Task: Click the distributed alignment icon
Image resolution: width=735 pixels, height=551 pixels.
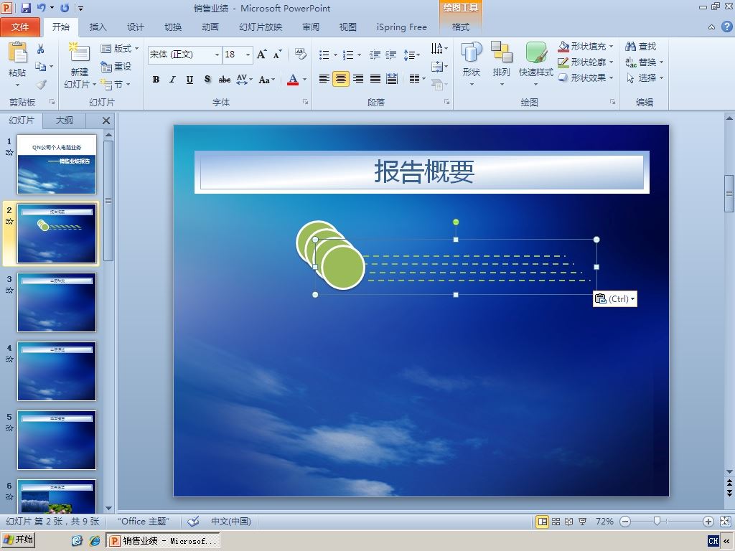Action: click(392, 79)
